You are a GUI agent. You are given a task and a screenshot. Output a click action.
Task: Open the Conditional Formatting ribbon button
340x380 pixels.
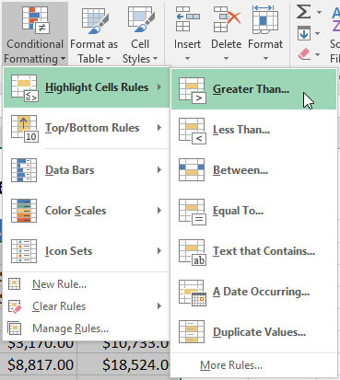point(35,33)
